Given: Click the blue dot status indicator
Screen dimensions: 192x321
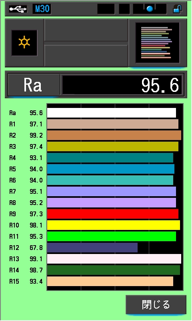Looking at the screenshot, I should point(150,9).
